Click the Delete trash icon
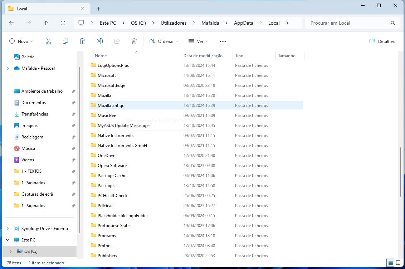 click(x=134, y=41)
